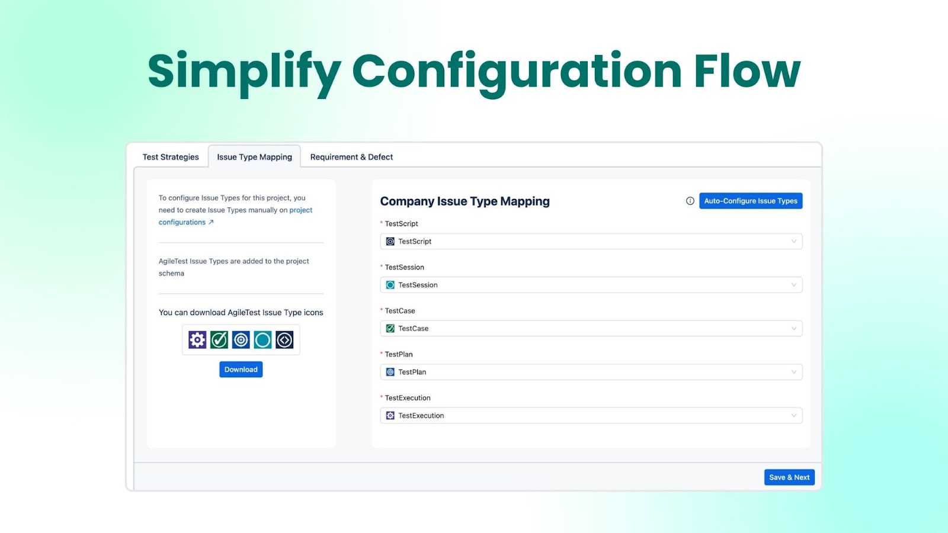Click the TestSession field label

(x=405, y=267)
